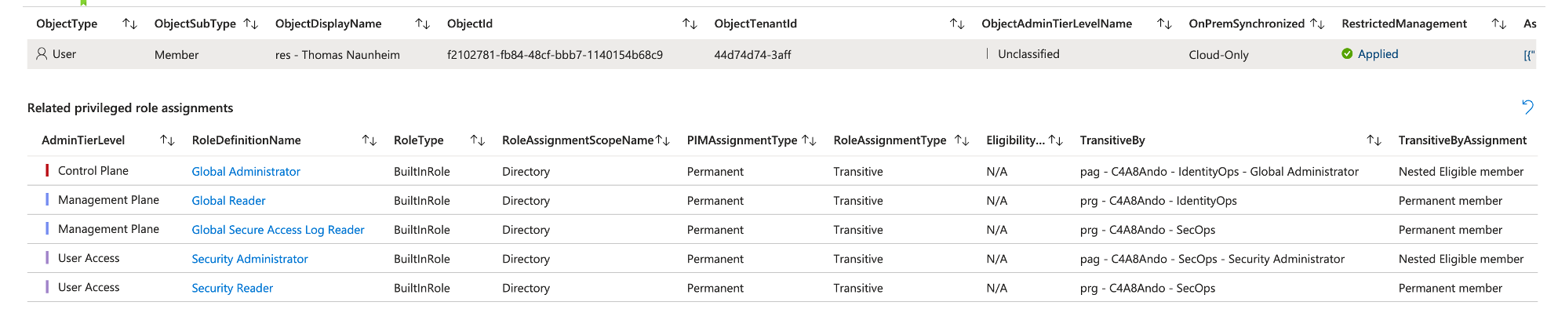Open the Global Administrator role link
This screenshot has width=1547, height=331.
coord(246,172)
